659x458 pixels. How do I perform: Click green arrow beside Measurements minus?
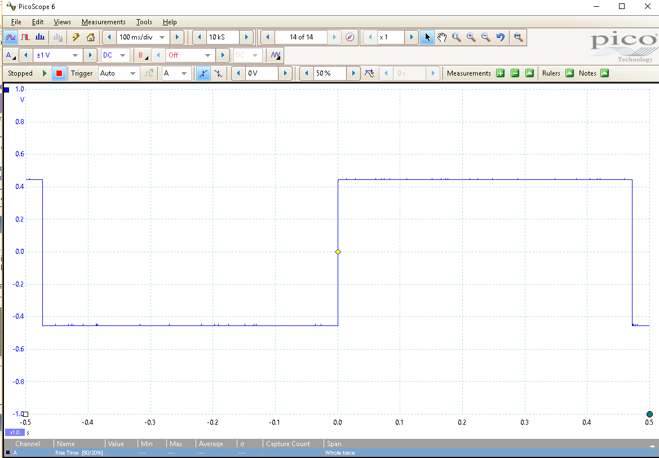(x=529, y=73)
